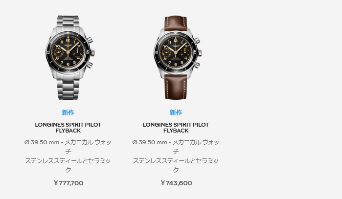Click the ステンレススティールとセラミック text under the first watch
This screenshot has width=342, height=199.
click(x=68, y=165)
